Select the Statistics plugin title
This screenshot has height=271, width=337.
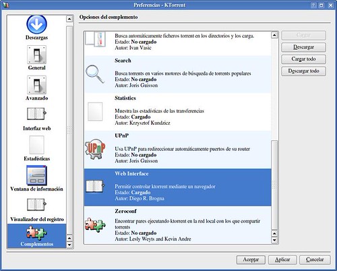click(x=125, y=98)
